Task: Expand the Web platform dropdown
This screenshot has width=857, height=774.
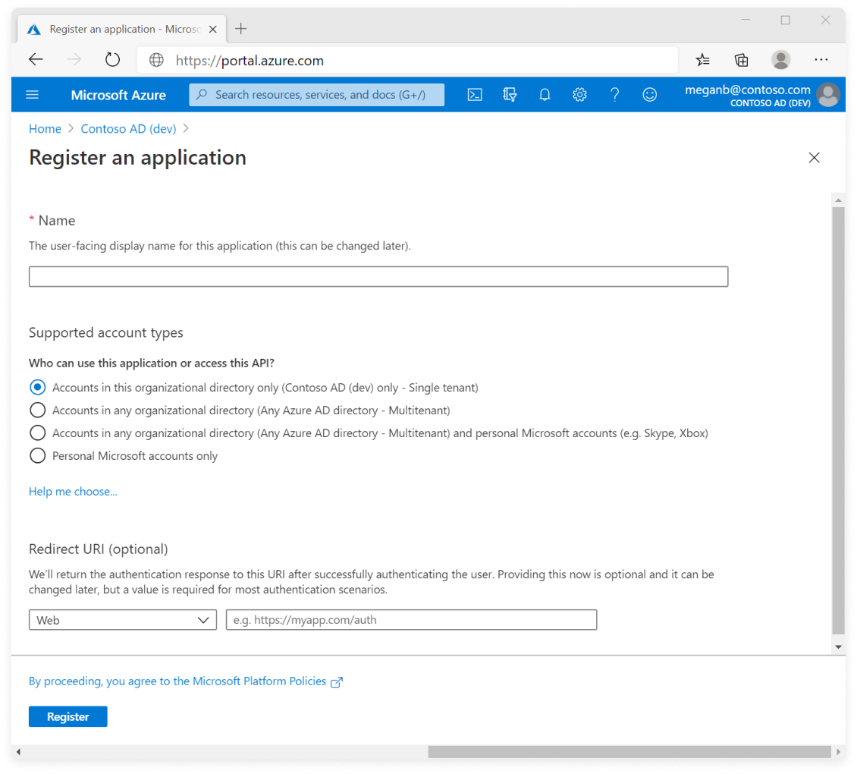Action: (123, 620)
